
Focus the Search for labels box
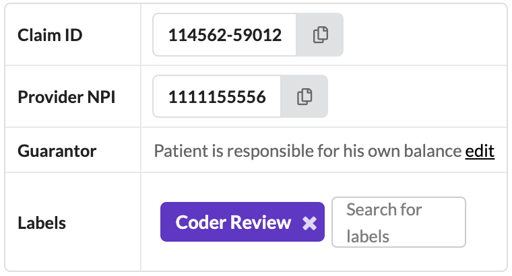(x=398, y=222)
